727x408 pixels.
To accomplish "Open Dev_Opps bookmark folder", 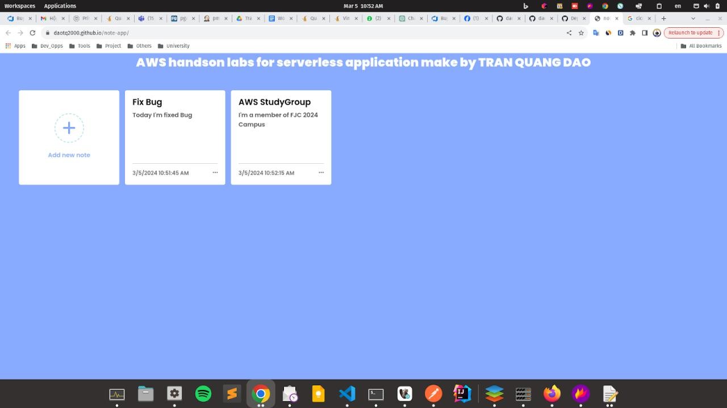I will (x=47, y=46).
